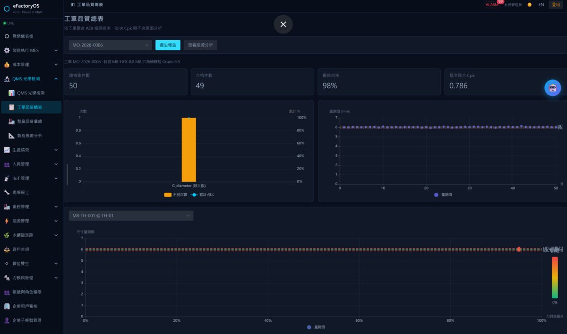Click the 製程視窗分析 ruler icon

pyautogui.click(x=12, y=136)
